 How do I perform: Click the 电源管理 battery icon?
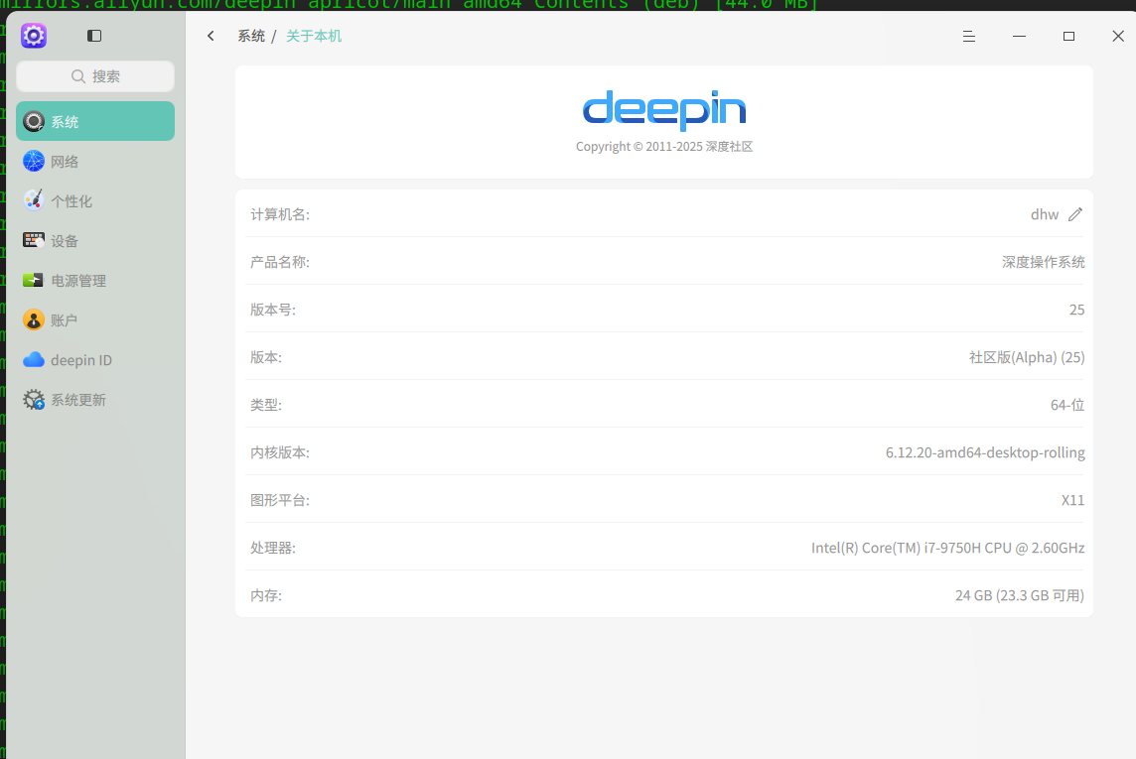(x=34, y=280)
